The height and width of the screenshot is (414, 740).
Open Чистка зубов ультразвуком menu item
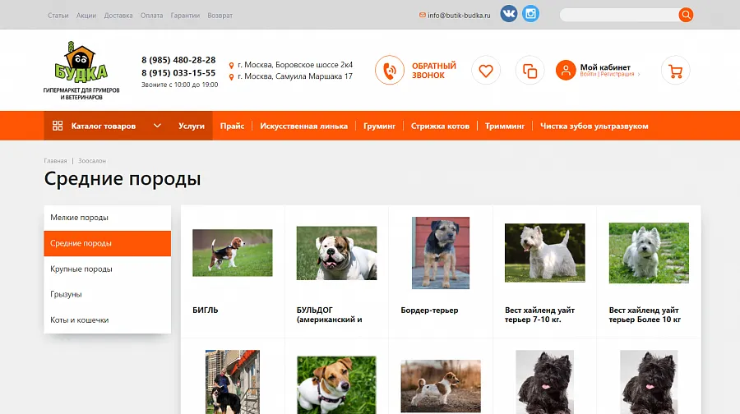tap(594, 126)
